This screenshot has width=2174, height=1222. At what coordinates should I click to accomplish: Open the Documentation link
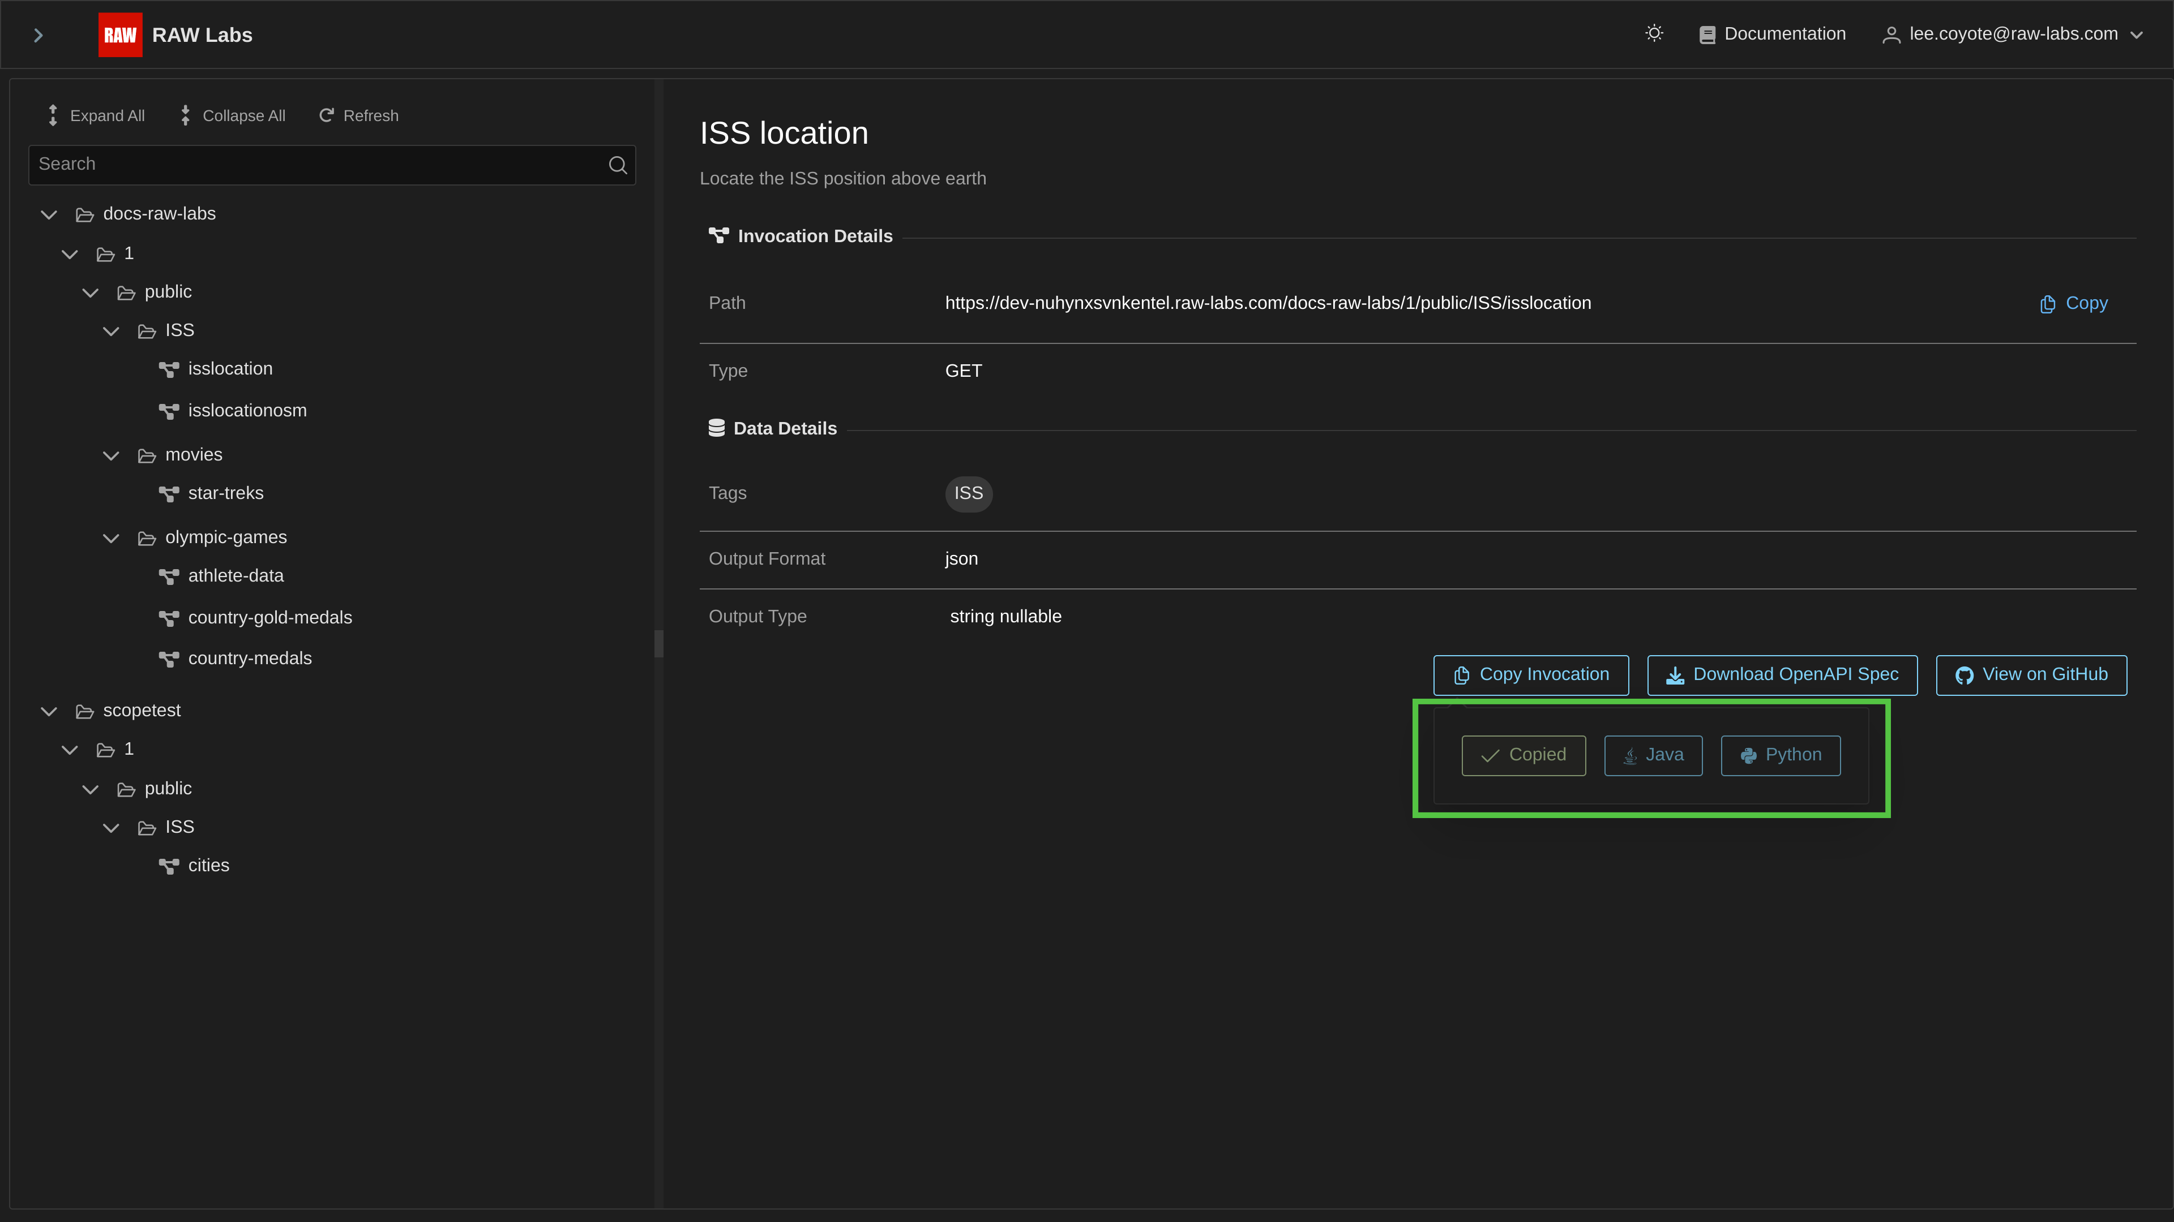(1772, 34)
